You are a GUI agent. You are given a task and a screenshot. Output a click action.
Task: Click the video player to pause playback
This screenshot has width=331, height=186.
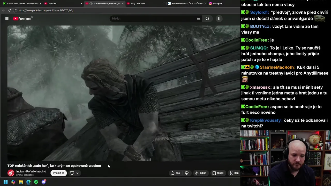coord(124,93)
